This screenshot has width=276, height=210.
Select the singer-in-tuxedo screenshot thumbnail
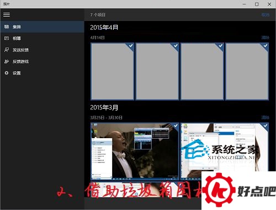(x=135, y=151)
